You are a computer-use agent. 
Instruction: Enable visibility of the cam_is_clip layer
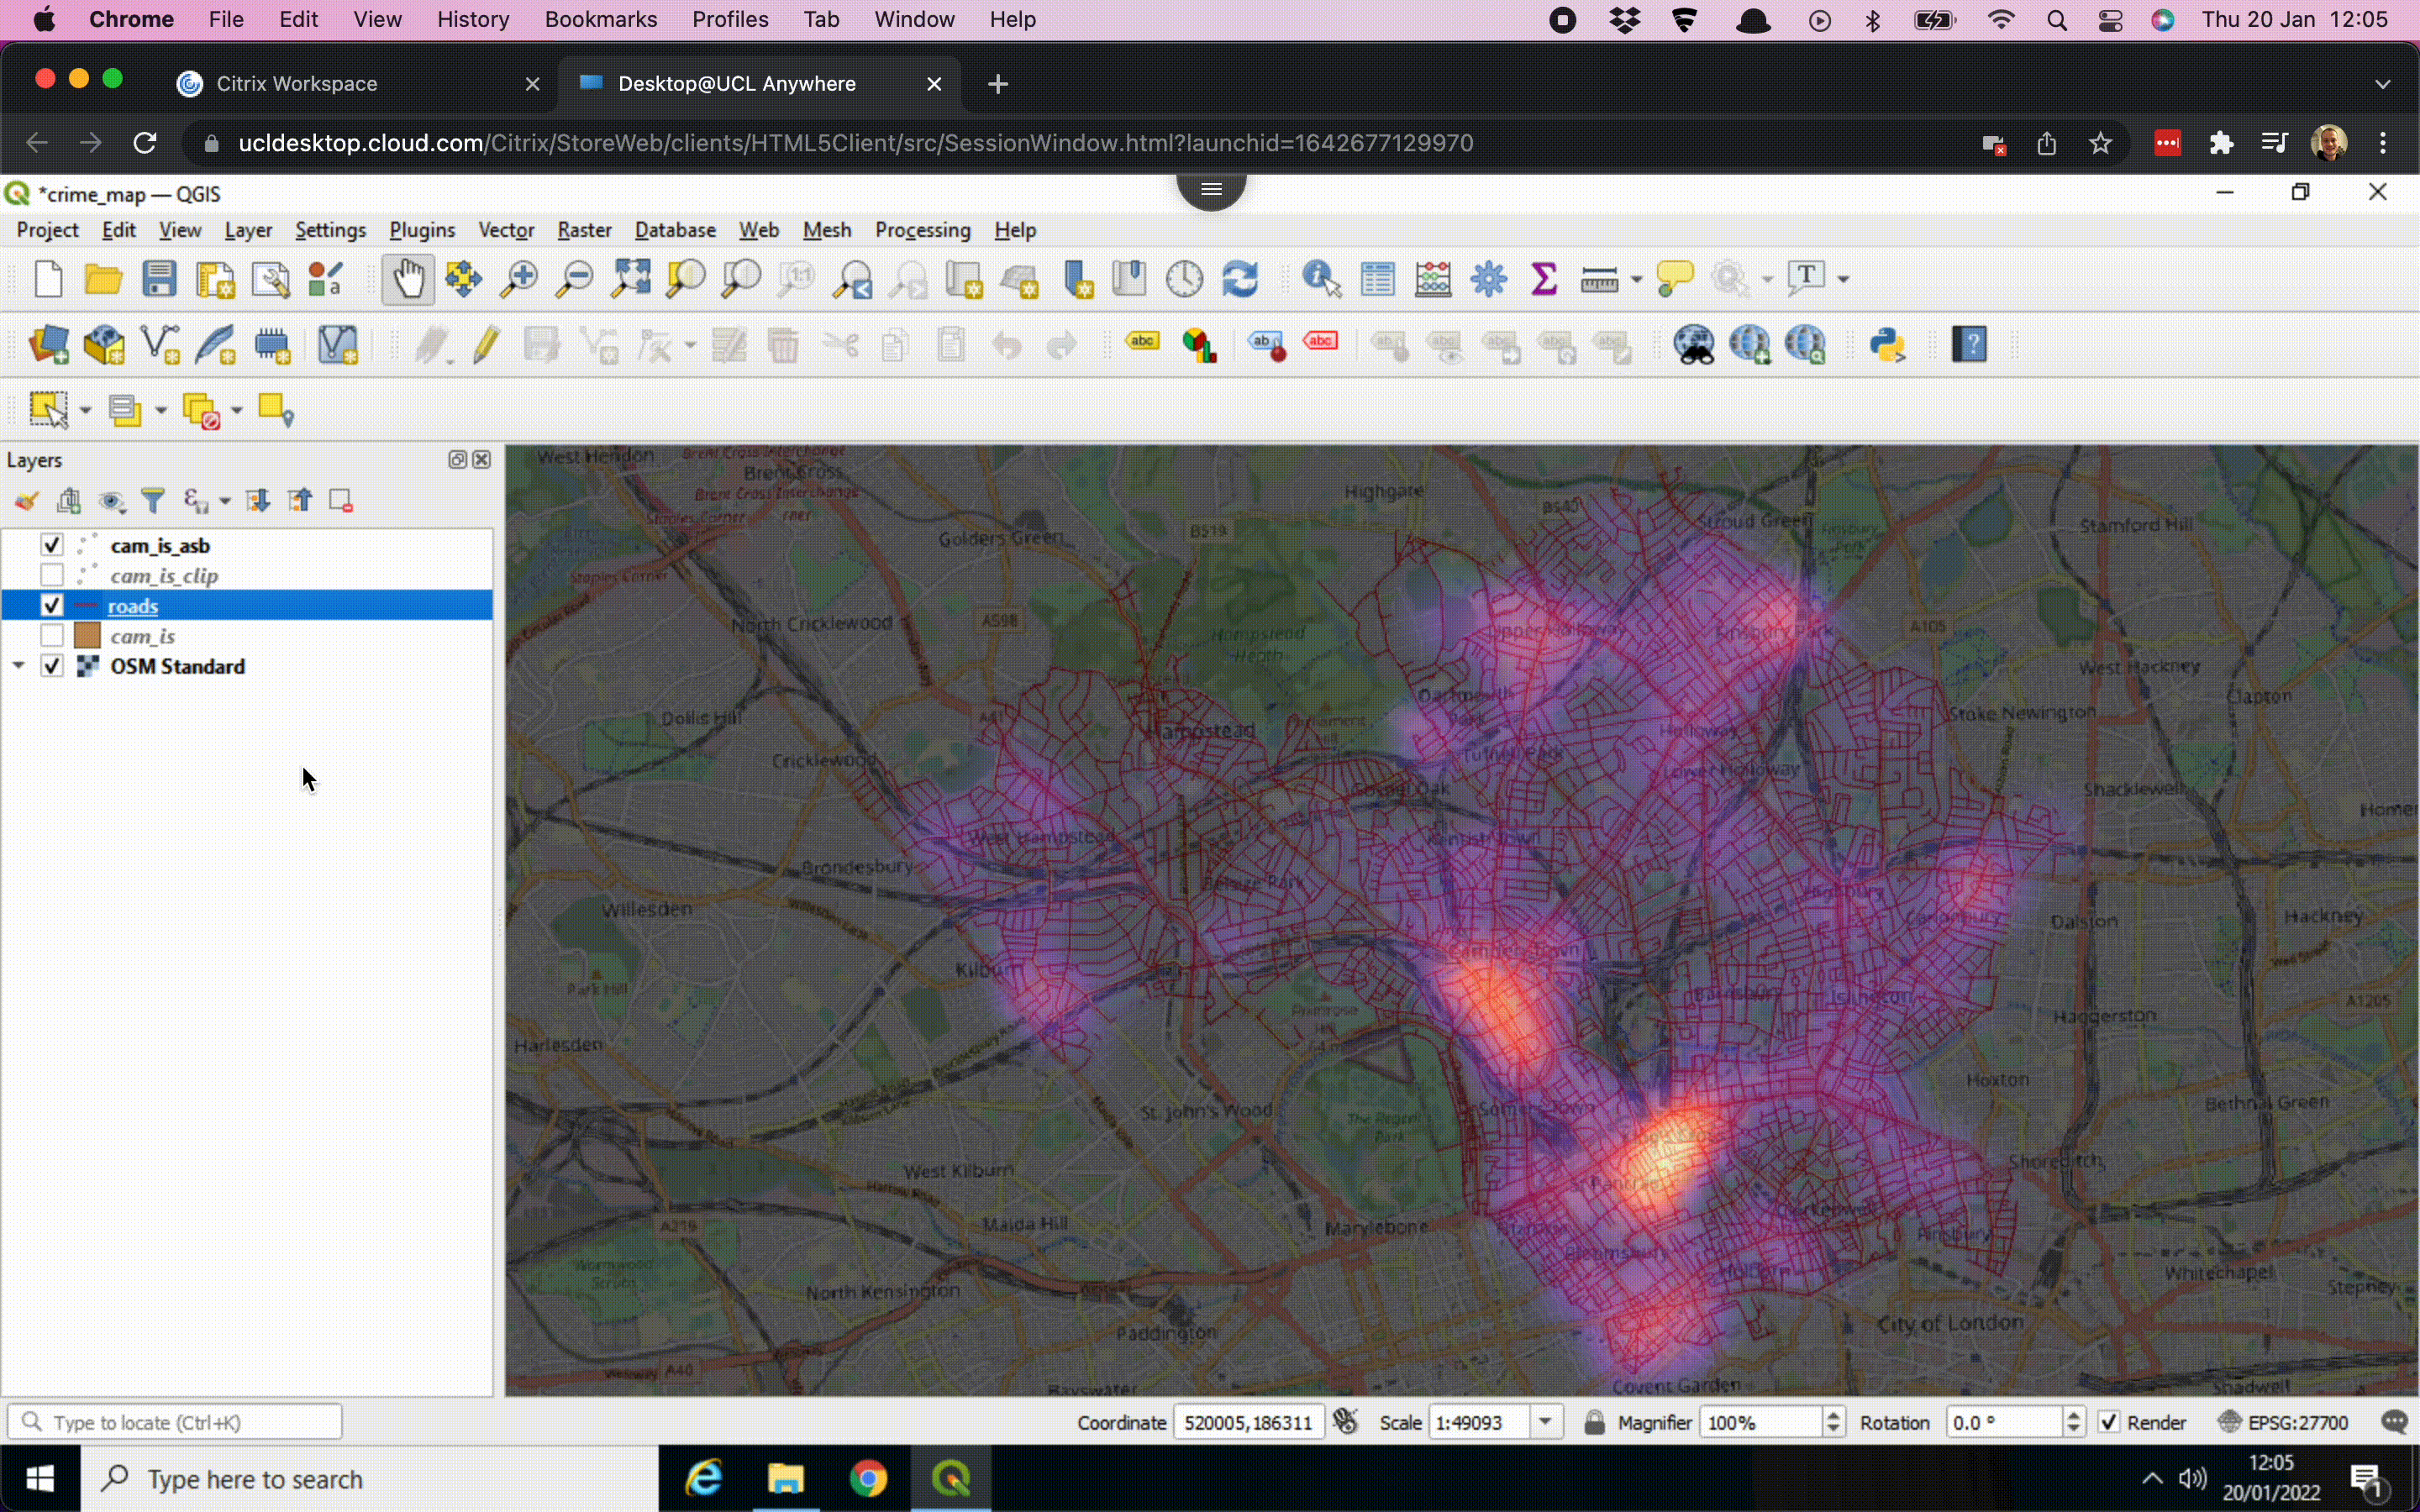(x=50, y=575)
